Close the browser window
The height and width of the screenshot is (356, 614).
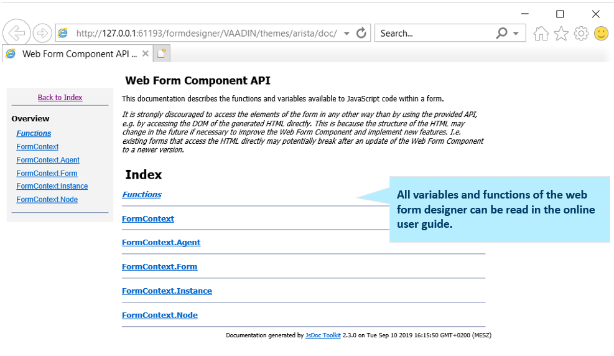click(595, 14)
